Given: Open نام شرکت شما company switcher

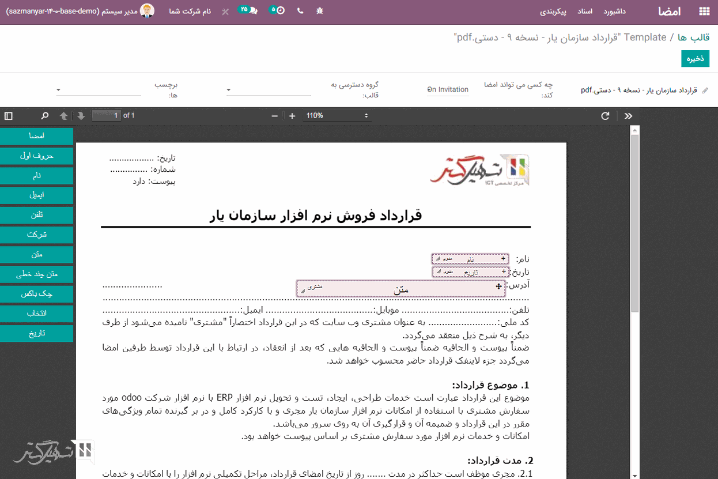Looking at the screenshot, I should point(191,12).
